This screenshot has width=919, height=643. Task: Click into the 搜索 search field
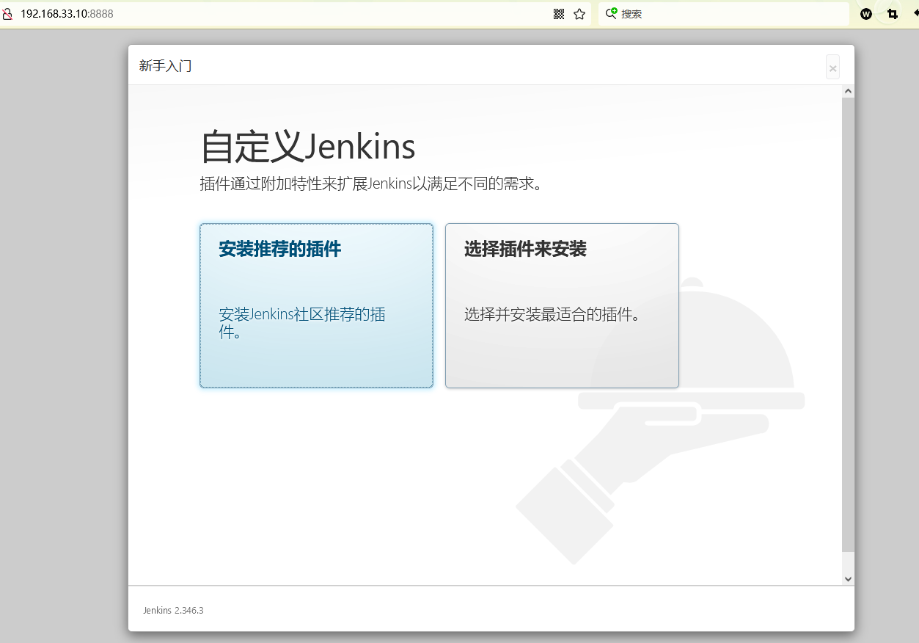[x=726, y=14]
